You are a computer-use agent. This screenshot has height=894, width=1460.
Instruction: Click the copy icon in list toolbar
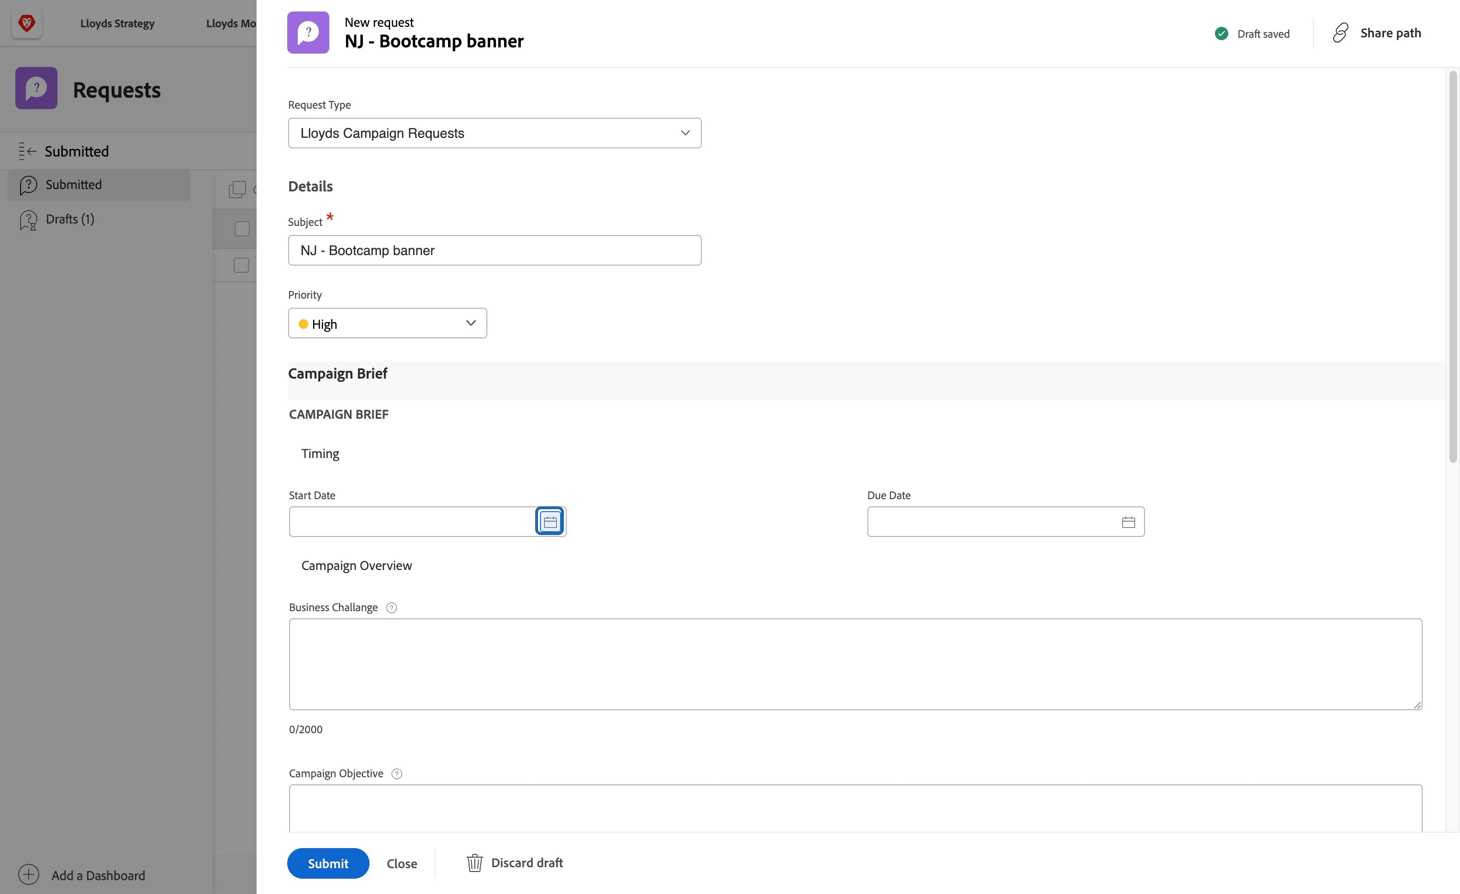[237, 189]
